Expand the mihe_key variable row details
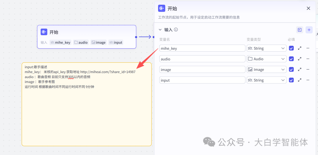 [x=299, y=48]
